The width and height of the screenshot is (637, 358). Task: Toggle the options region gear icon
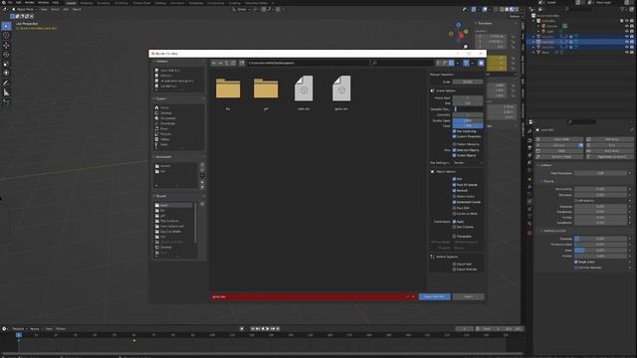click(x=481, y=63)
